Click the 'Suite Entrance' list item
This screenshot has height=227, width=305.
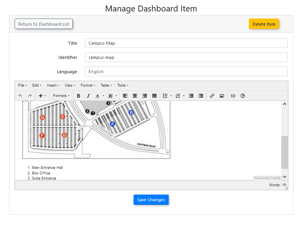44,178
